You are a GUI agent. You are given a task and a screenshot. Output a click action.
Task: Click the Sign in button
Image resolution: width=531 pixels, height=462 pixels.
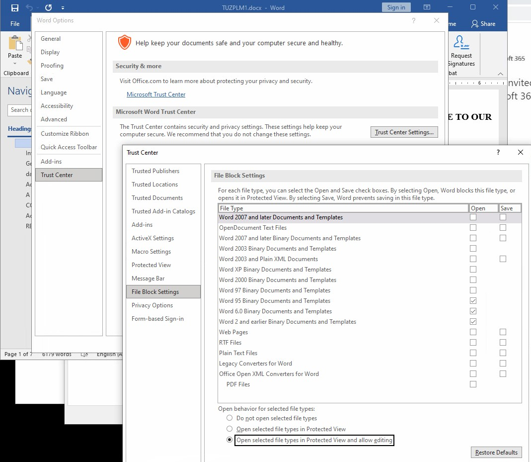pyautogui.click(x=396, y=7)
